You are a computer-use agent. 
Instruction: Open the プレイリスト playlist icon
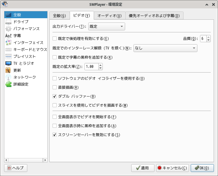tap(9, 56)
